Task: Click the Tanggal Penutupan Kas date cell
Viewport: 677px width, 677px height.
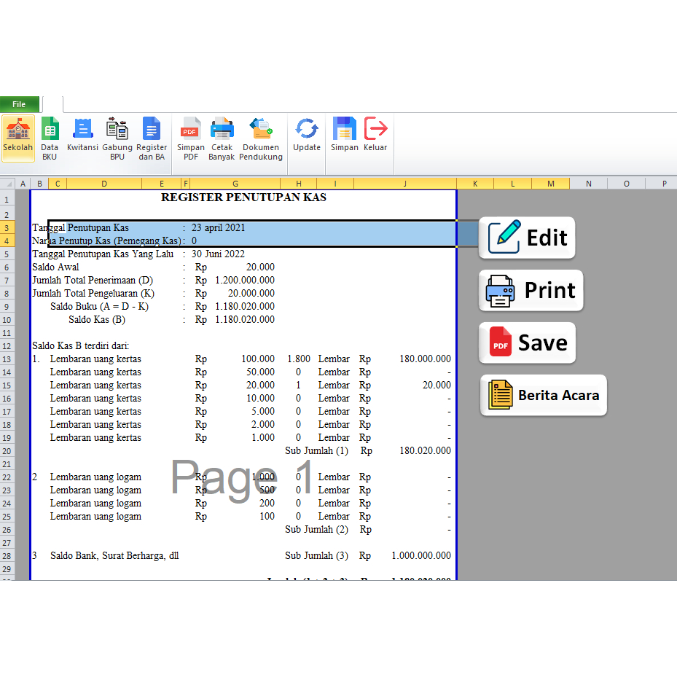Action: (219, 227)
